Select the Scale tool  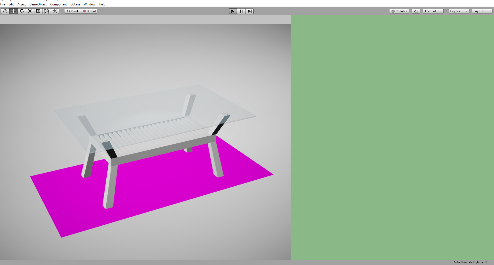click(x=30, y=11)
